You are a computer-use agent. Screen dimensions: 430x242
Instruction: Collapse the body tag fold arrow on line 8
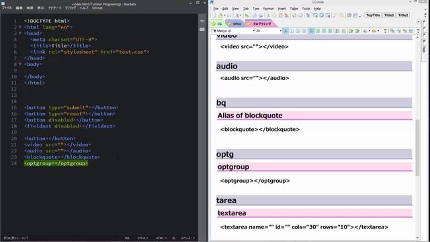click(19, 65)
